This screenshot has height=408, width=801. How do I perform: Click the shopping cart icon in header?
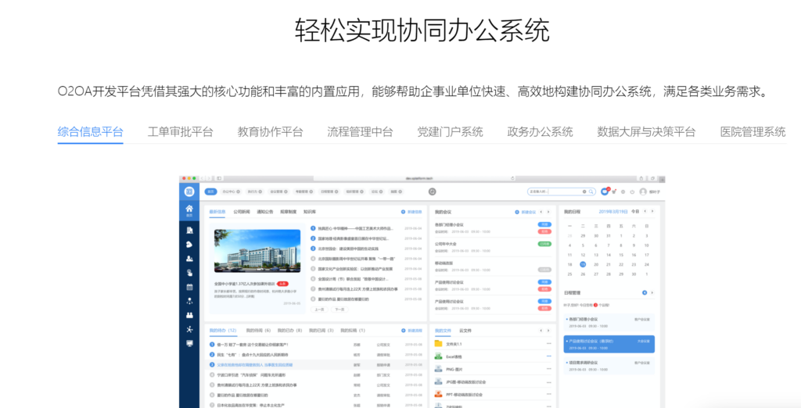(614, 192)
